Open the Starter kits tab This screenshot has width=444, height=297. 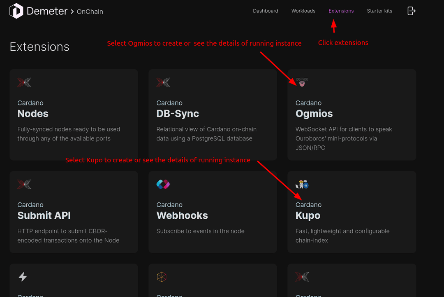coord(379,11)
